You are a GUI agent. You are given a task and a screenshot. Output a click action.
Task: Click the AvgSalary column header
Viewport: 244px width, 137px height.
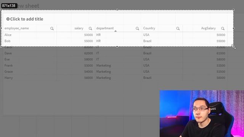(209, 28)
